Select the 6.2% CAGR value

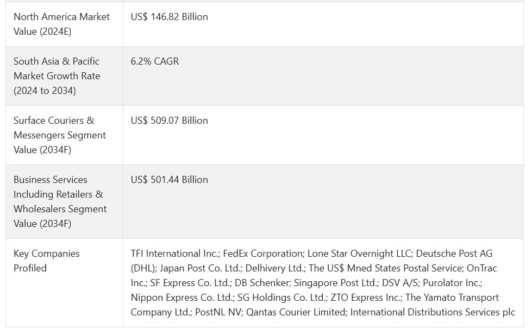[155, 61]
